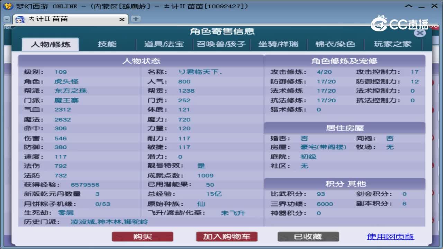Image resolution: width=443 pixels, height=249 pixels.
Task: Close the 去计II 苗苗 tab
Action: [x=122, y=20]
